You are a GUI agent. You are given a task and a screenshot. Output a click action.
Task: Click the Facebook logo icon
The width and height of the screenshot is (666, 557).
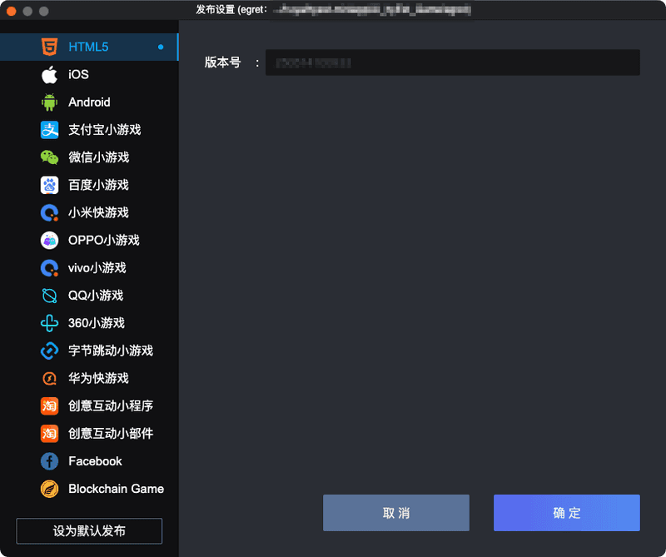point(50,461)
